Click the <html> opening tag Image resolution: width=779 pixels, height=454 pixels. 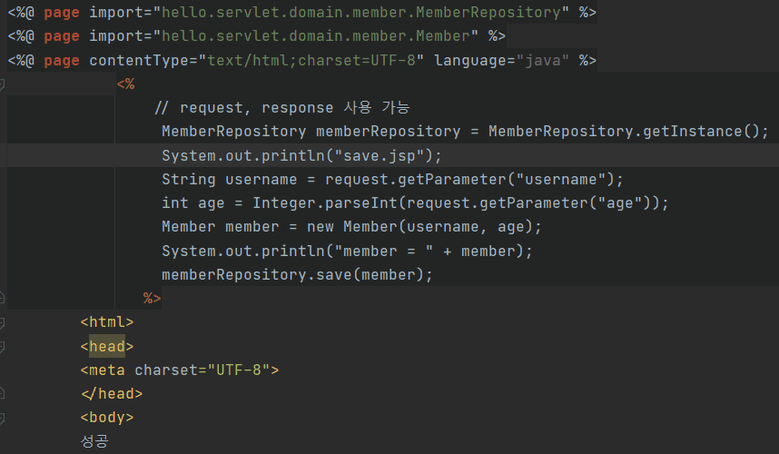[107, 322]
